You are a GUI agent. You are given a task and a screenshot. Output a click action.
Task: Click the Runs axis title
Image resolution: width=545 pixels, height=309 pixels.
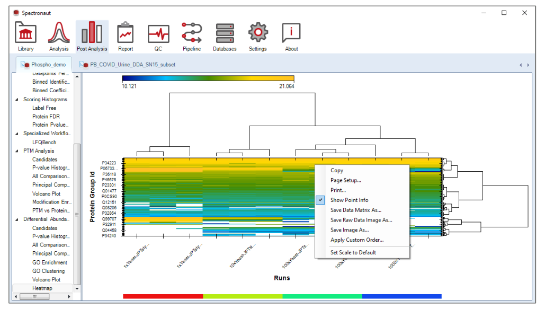(x=282, y=278)
